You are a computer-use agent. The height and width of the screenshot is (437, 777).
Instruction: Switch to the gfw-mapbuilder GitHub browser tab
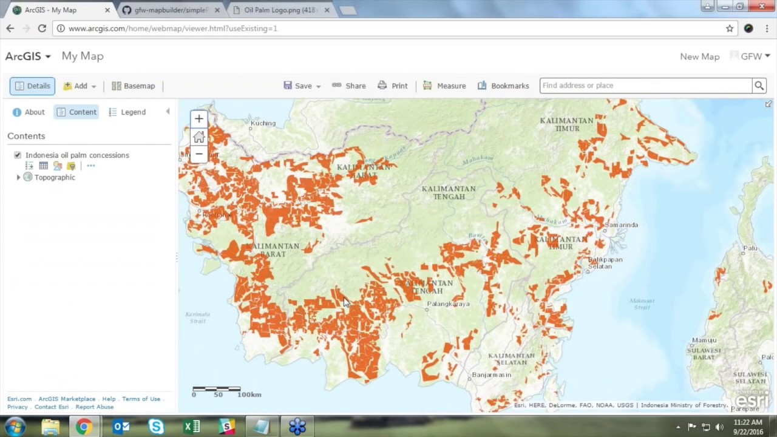pos(171,10)
